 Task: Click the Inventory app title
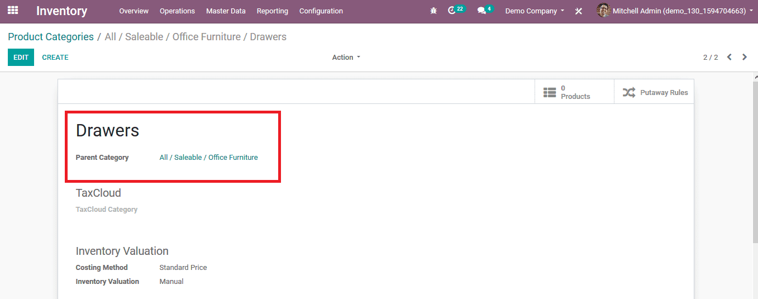click(x=62, y=11)
